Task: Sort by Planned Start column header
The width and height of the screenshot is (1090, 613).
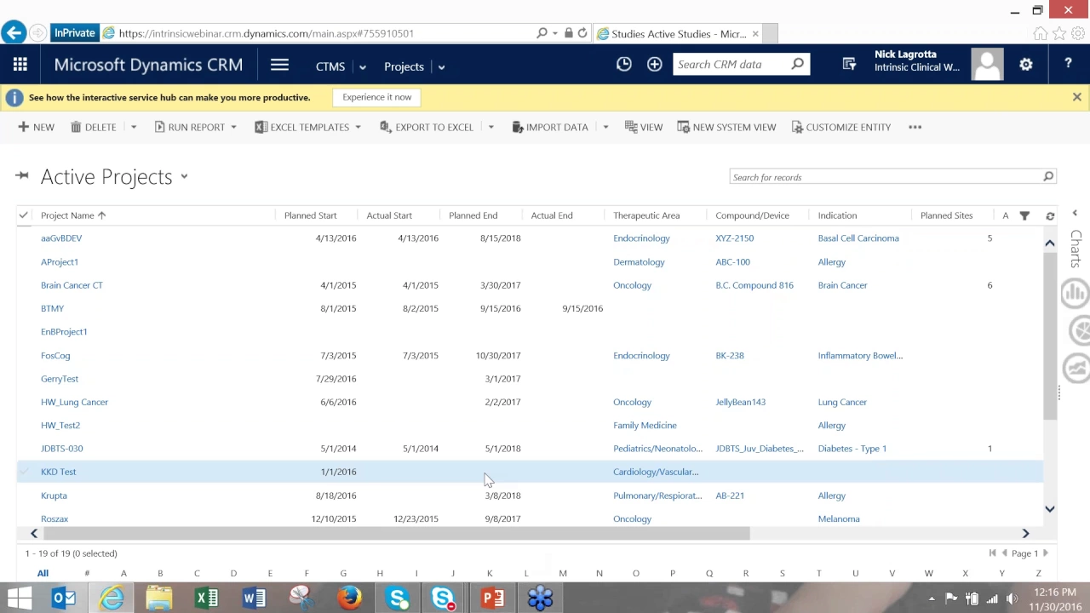Action: (310, 215)
